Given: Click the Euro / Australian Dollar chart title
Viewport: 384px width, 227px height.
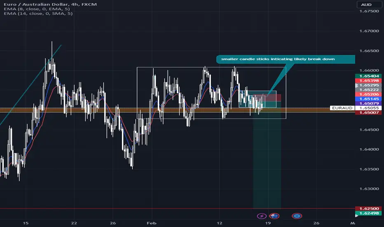Looking at the screenshot, I should 50,4.
